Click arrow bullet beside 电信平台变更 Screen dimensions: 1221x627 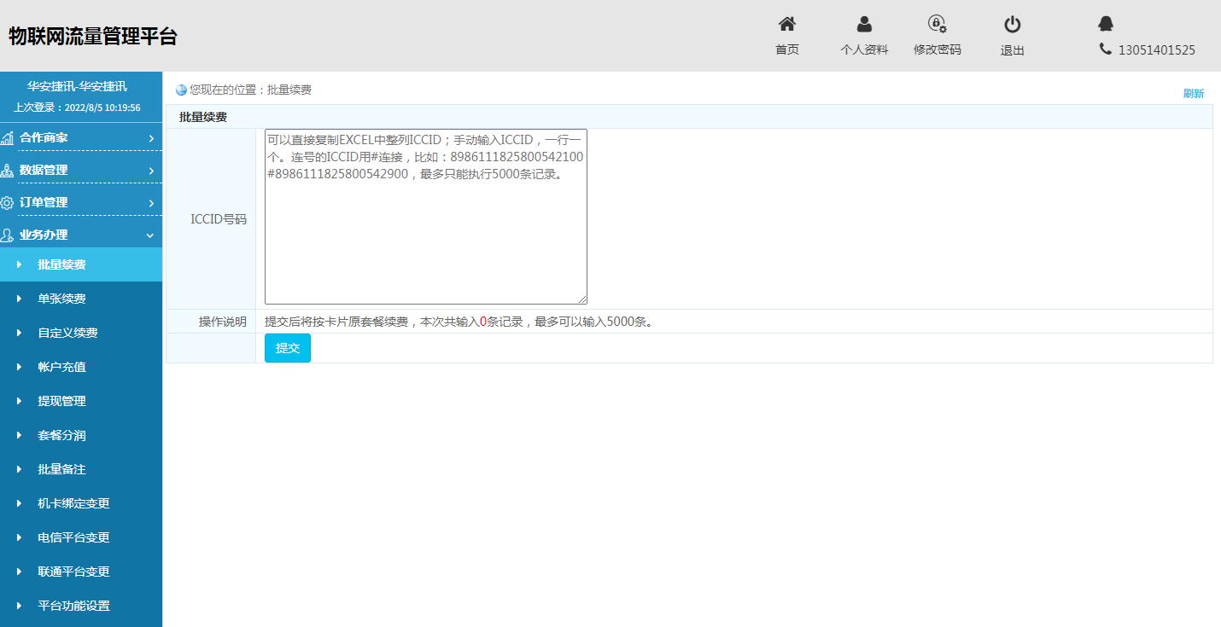pos(19,537)
